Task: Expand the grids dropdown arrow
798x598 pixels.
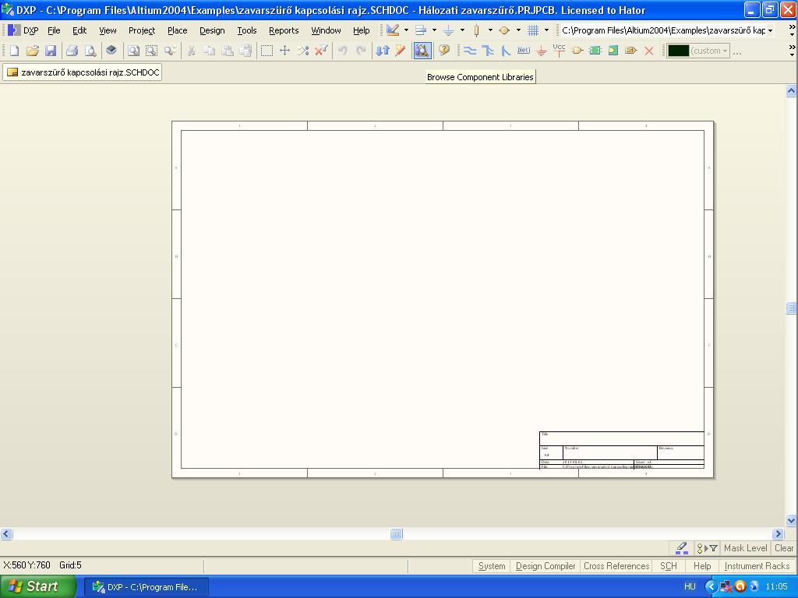Action: 546,30
